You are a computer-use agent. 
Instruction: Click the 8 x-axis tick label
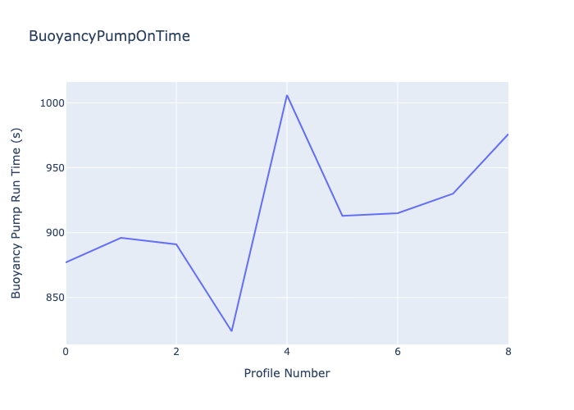(508, 352)
